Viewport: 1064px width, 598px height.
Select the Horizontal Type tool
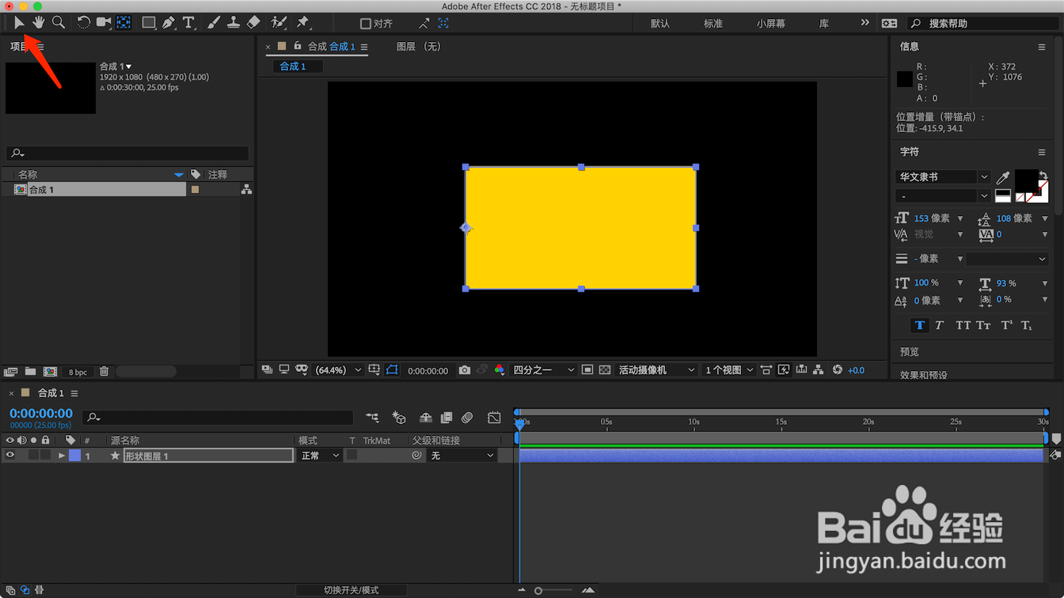[x=188, y=23]
